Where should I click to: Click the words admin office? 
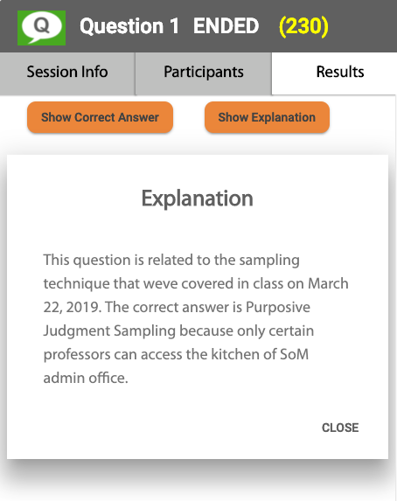pos(86,378)
